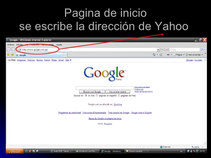Open the Libros link

tap(47, 60)
